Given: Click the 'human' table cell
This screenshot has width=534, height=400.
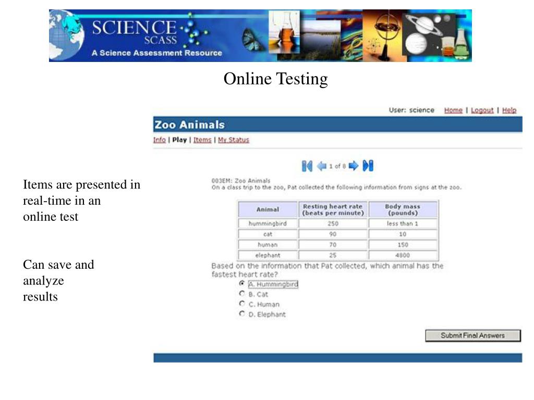Looking at the screenshot, I should [x=268, y=245].
